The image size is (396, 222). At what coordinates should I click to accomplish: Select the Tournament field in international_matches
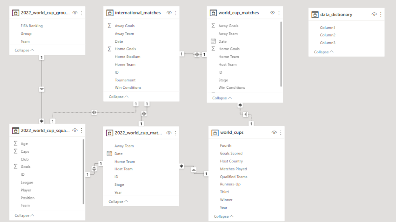point(125,80)
